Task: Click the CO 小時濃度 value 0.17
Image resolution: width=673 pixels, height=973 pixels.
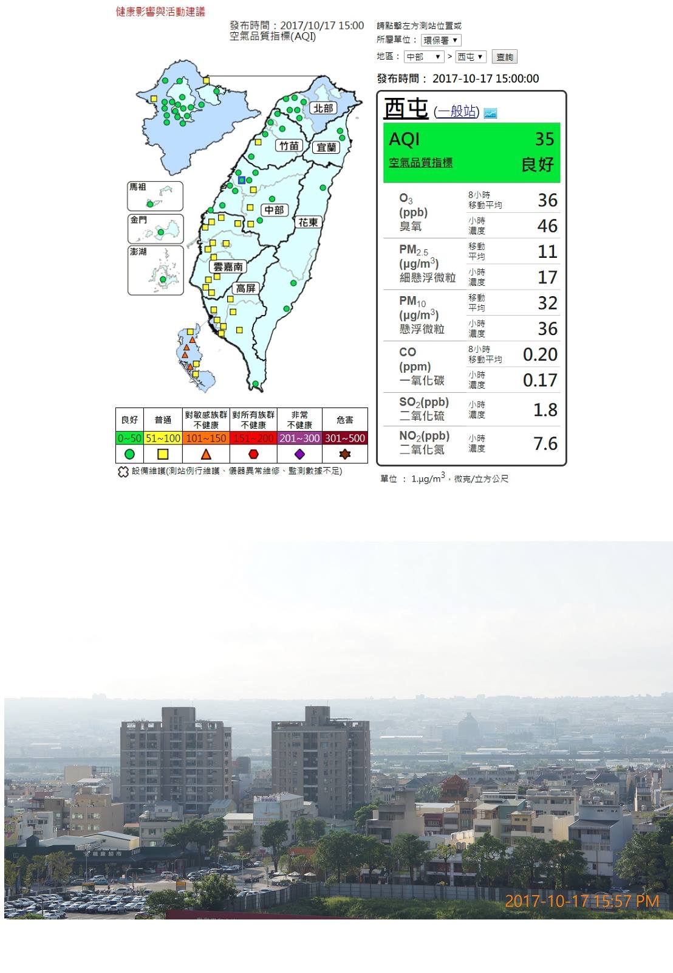Action: [540, 380]
